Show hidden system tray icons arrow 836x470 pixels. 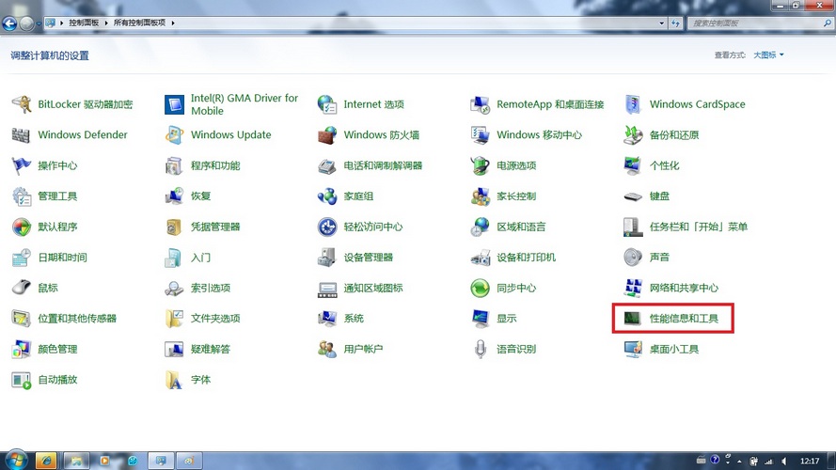tap(739, 461)
